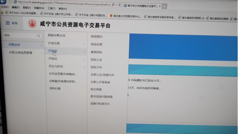Click the address bar search magnifier icon
238x134 pixels.
pos(113,5)
